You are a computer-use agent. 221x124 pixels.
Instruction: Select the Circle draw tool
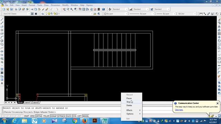click(x=2, y=41)
